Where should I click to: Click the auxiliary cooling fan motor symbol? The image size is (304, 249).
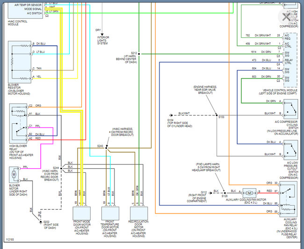point(249,193)
